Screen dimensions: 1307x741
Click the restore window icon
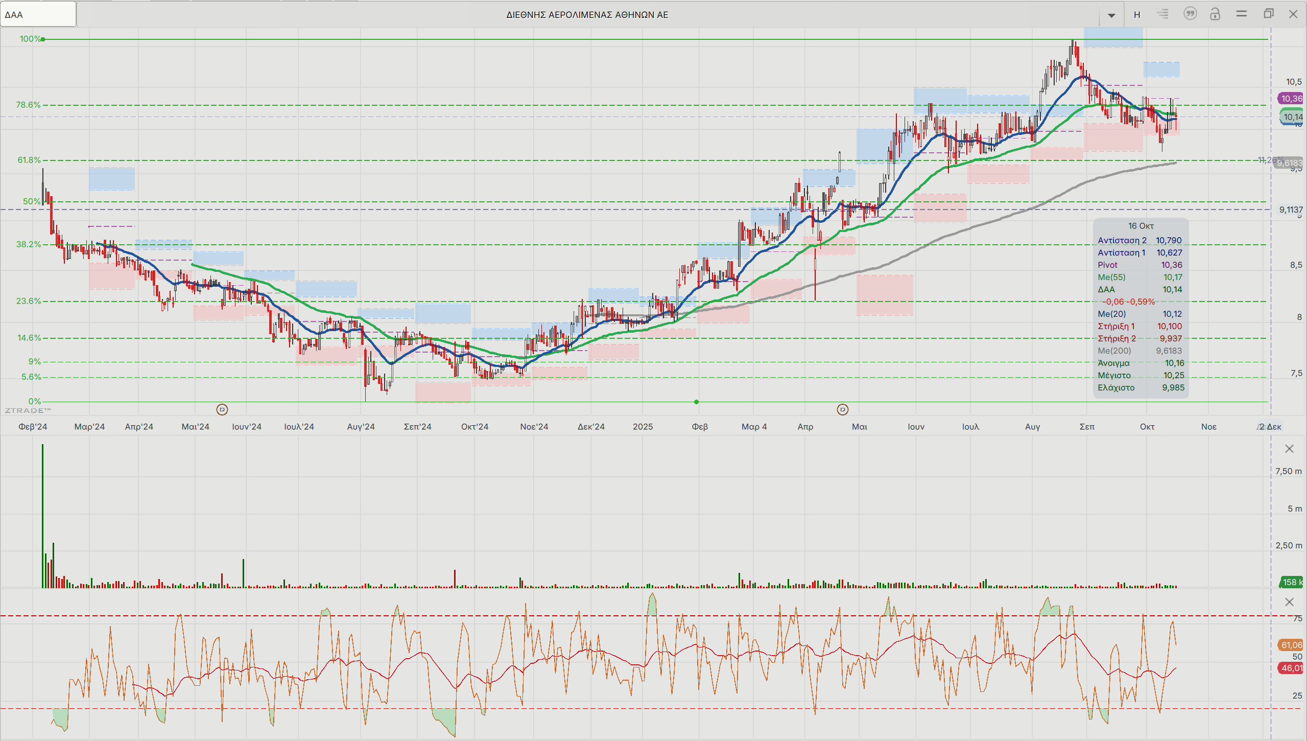[1268, 14]
